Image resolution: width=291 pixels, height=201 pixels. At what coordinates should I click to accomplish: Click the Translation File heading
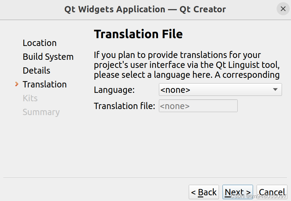[138, 34]
